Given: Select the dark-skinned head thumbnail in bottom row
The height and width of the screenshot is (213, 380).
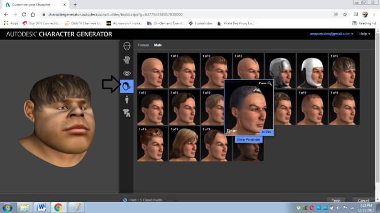Looking at the screenshot, I should 248,152.
